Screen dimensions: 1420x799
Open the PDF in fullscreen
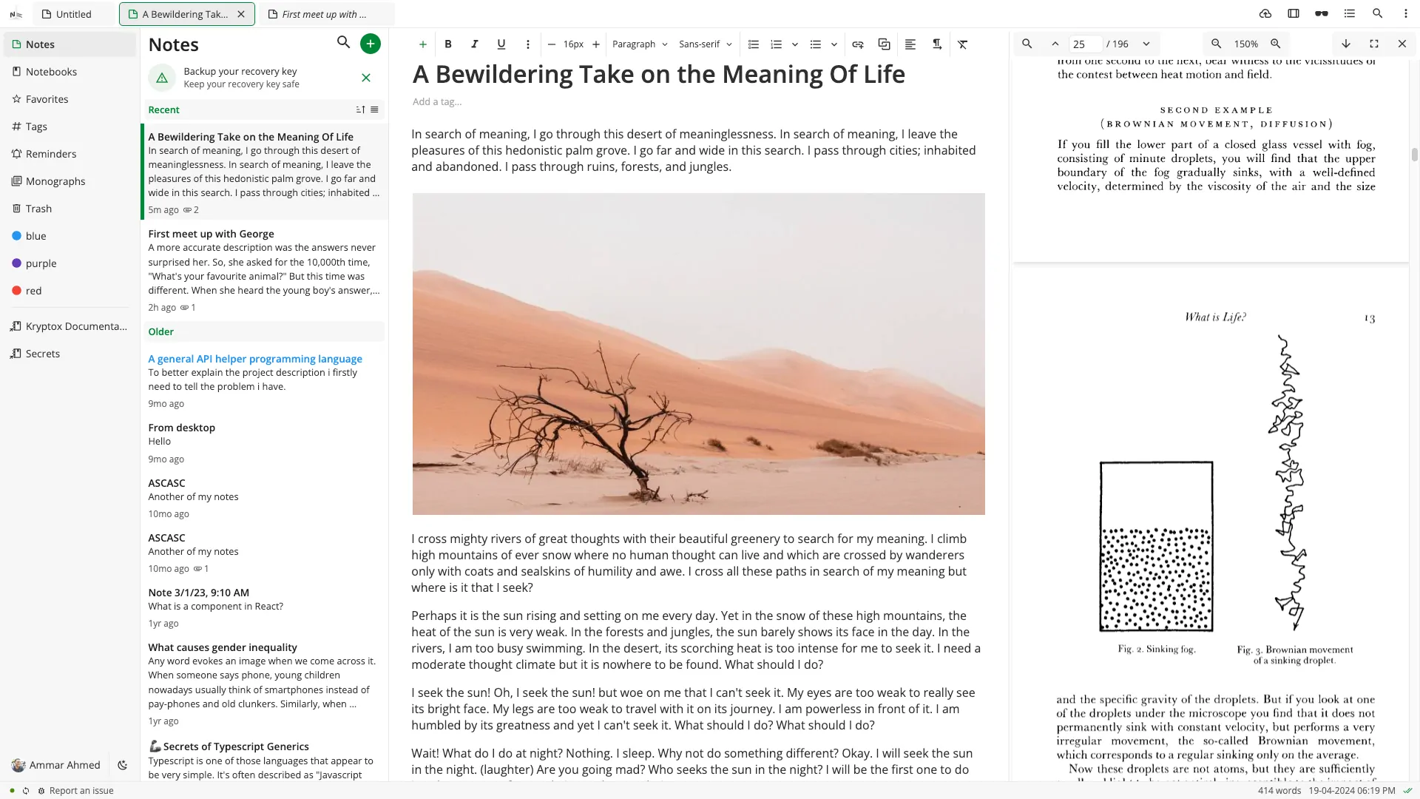1374,44
